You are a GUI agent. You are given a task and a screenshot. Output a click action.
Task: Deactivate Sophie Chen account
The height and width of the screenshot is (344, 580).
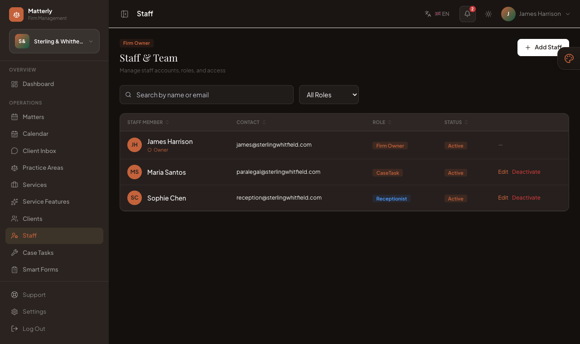tap(526, 198)
